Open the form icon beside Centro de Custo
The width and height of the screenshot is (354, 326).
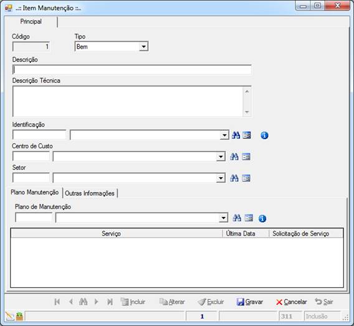pyautogui.click(x=246, y=156)
